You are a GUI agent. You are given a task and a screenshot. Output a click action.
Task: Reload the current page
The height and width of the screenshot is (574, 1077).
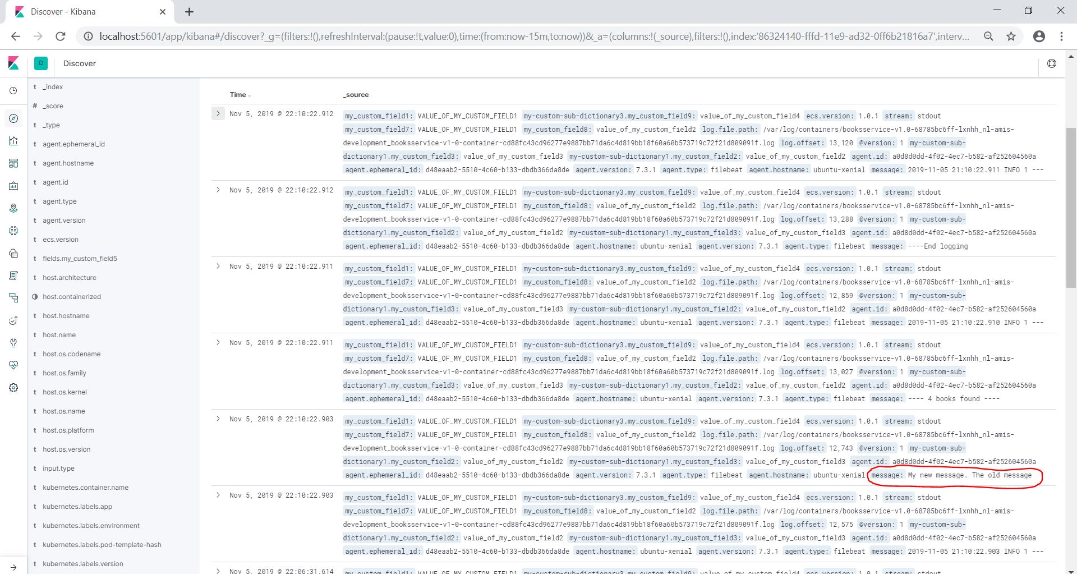pos(60,36)
